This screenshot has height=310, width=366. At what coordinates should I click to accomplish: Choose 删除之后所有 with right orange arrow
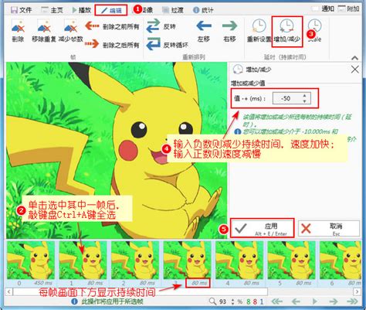coord(112,45)
